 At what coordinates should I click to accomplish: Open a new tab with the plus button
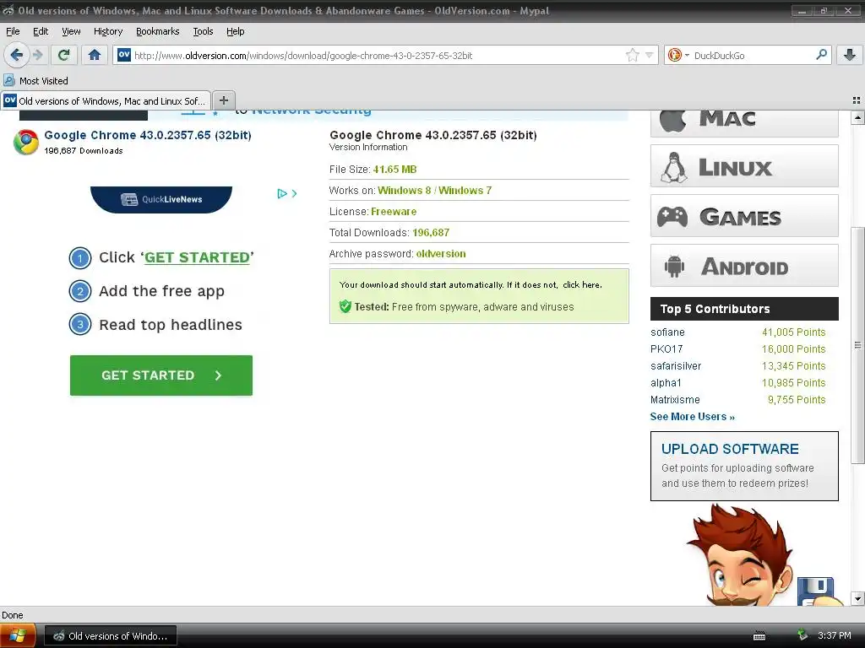[223, 100]
